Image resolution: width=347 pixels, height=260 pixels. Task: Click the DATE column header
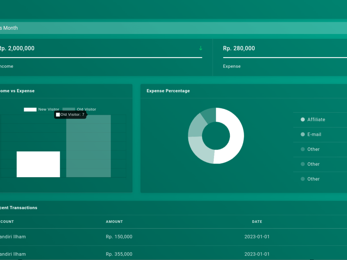click(257, 222)
